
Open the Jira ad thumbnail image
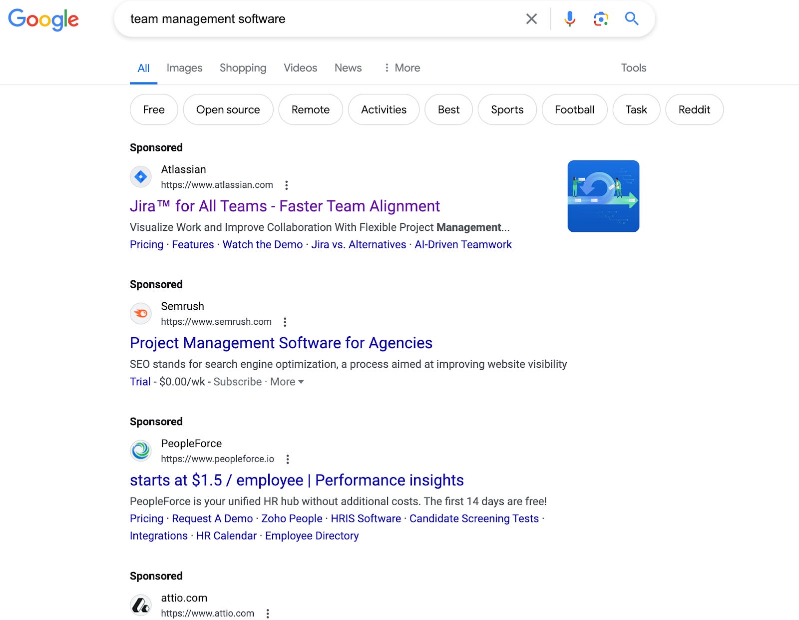tap(603, 196)
